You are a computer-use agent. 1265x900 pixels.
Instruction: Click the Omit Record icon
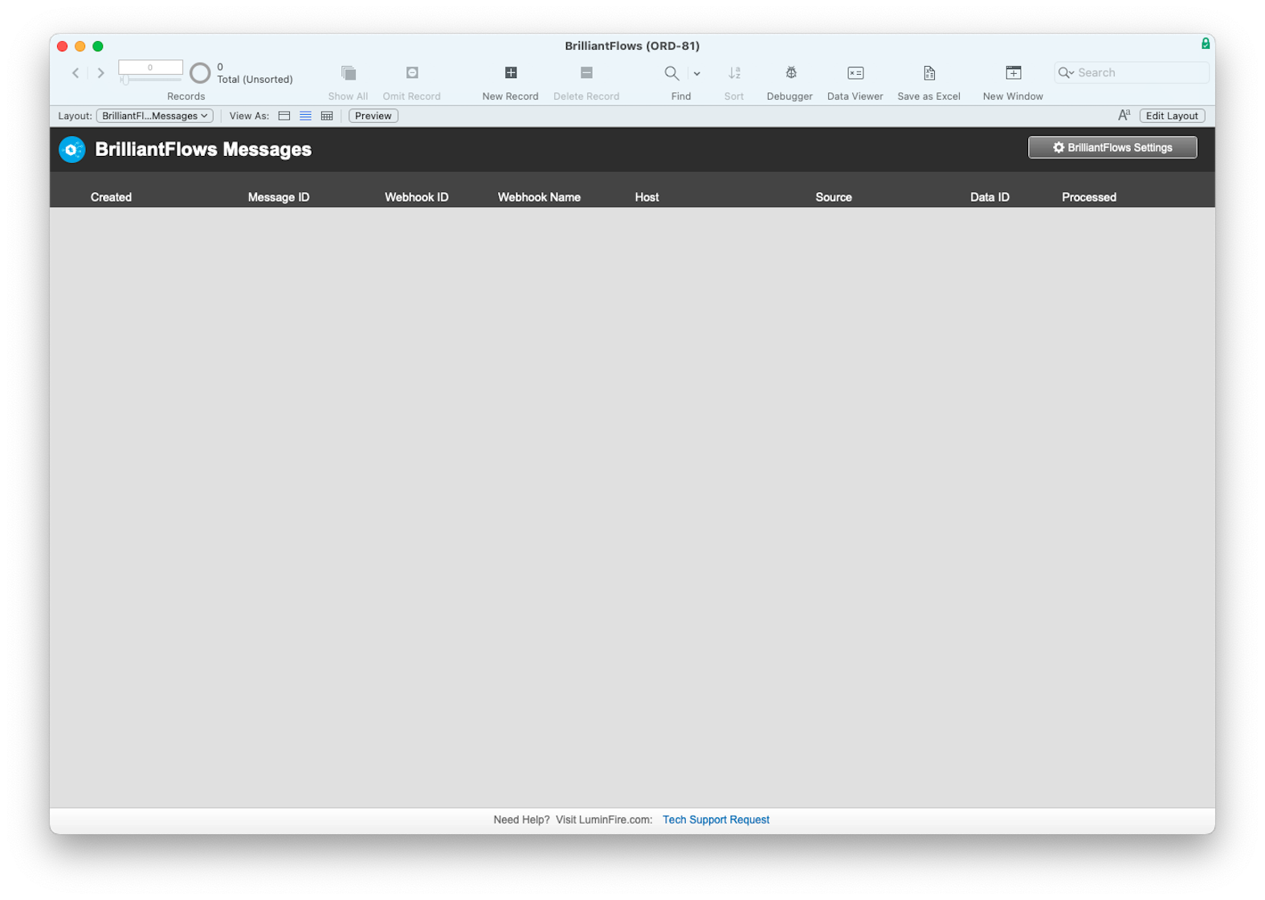click(412, 73)
